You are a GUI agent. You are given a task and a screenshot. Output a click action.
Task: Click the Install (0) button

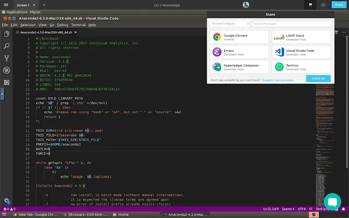318,78
